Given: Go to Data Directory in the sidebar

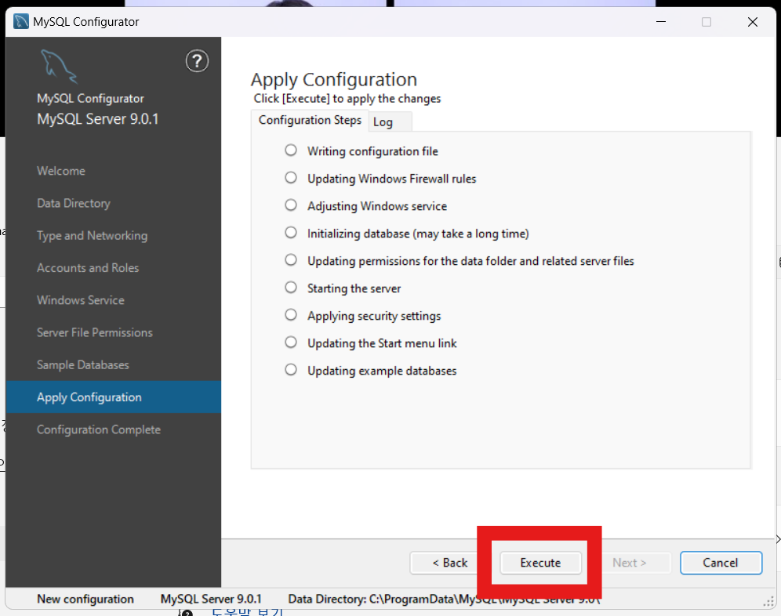Looking at the screenshot, I should pos(74,203).
